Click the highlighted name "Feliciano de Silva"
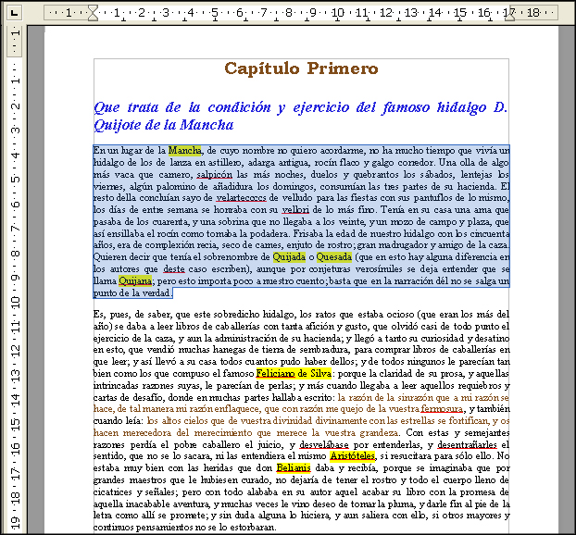 click(294, 373)
